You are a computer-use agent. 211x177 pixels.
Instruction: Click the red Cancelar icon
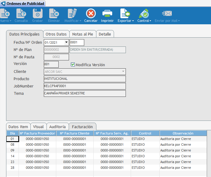click(x=91, y=14)
